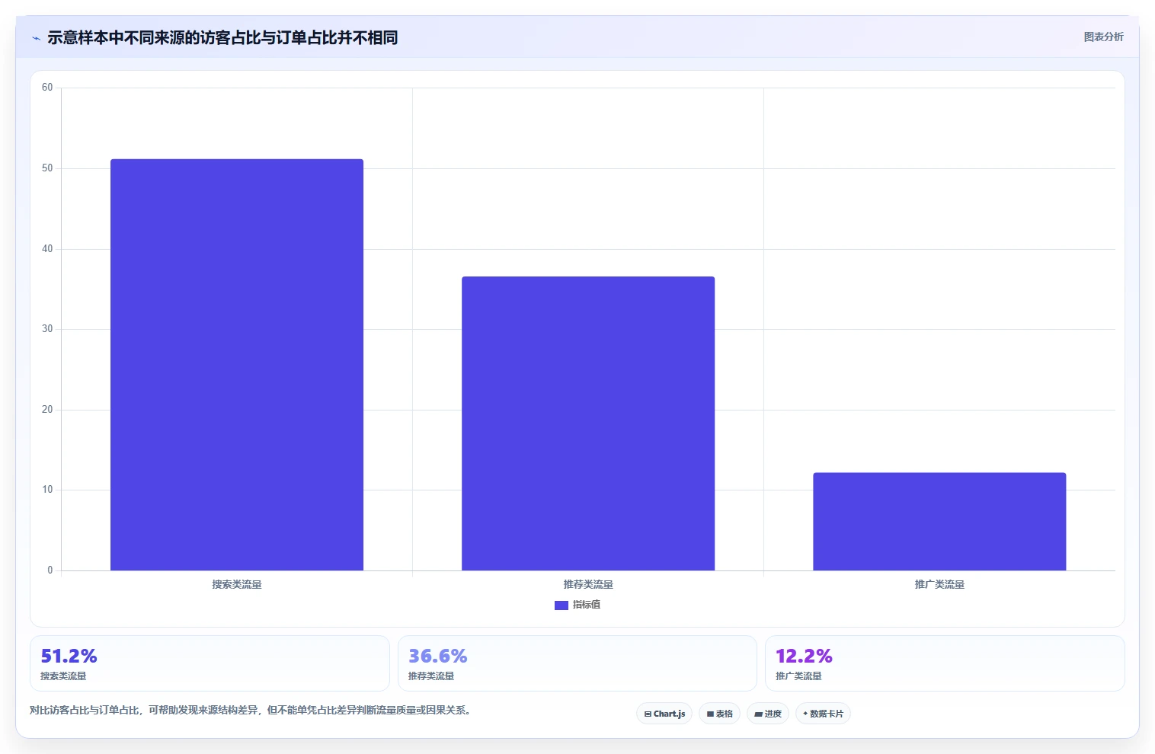Select the 数据卡片 tag
The image size is (1155, 754).
pos(823,714)
